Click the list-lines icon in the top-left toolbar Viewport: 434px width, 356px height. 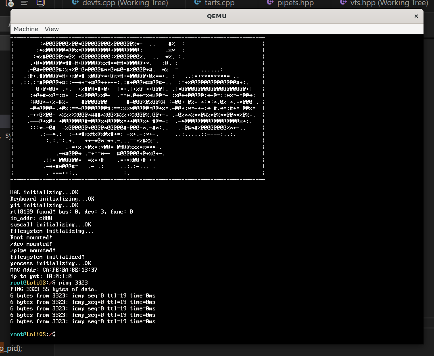[x=25, y=3]
